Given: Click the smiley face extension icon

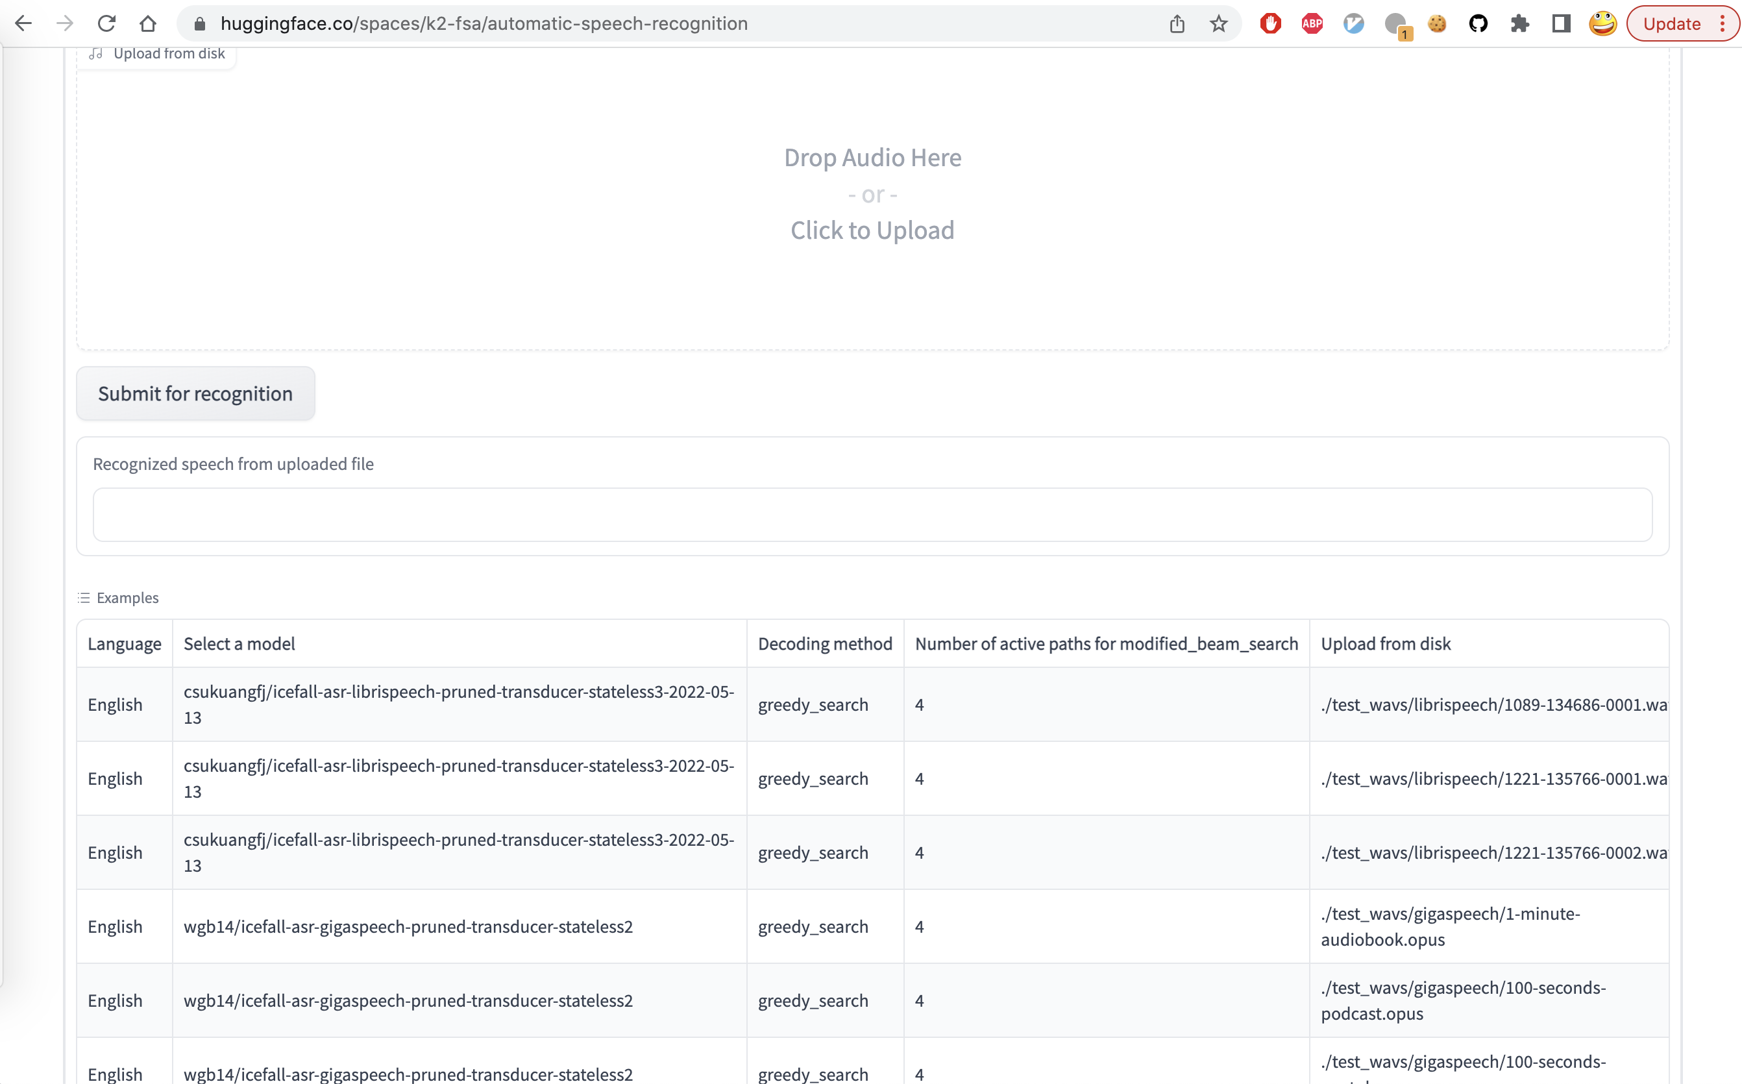Looking at the screenshot, I should 1603,23.
